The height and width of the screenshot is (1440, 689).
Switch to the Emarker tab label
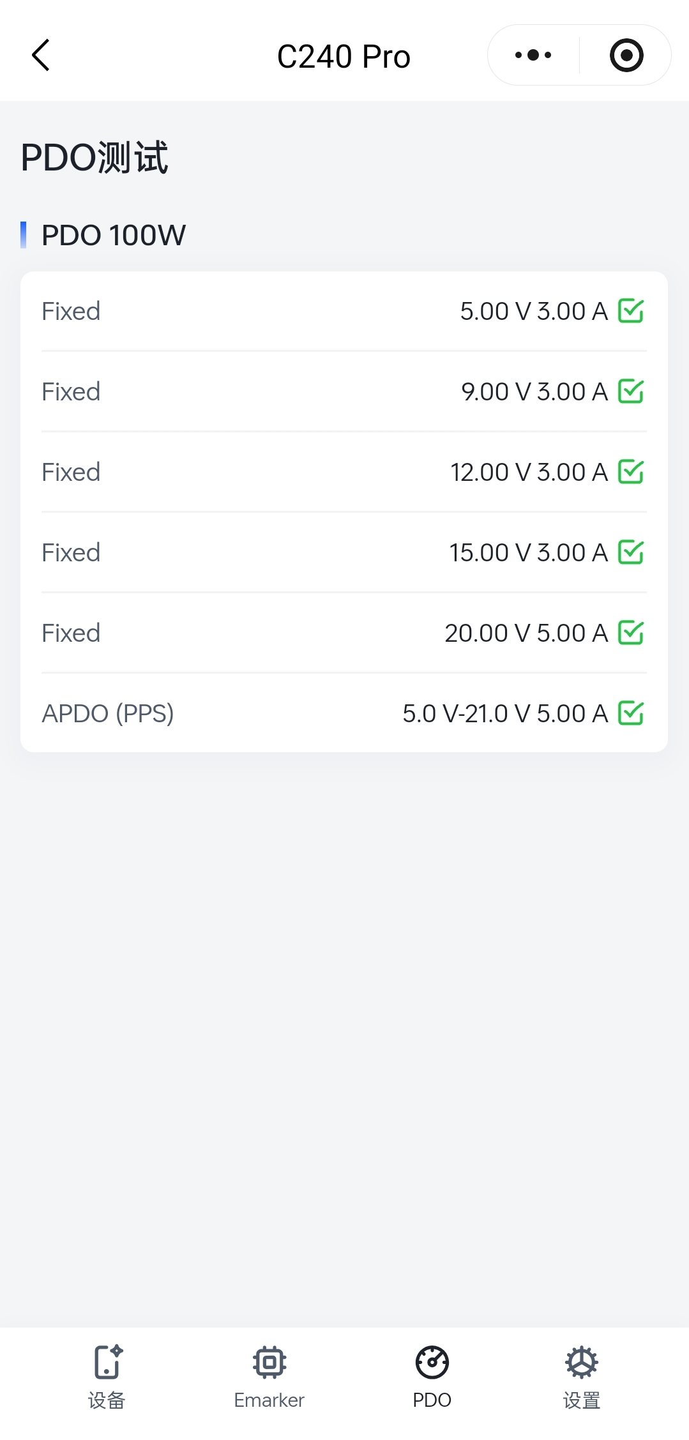tap(269, 1400)
